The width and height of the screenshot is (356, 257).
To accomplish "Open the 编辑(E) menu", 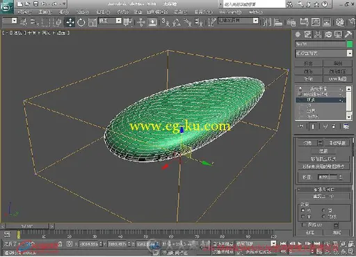I will pos(24,12).
